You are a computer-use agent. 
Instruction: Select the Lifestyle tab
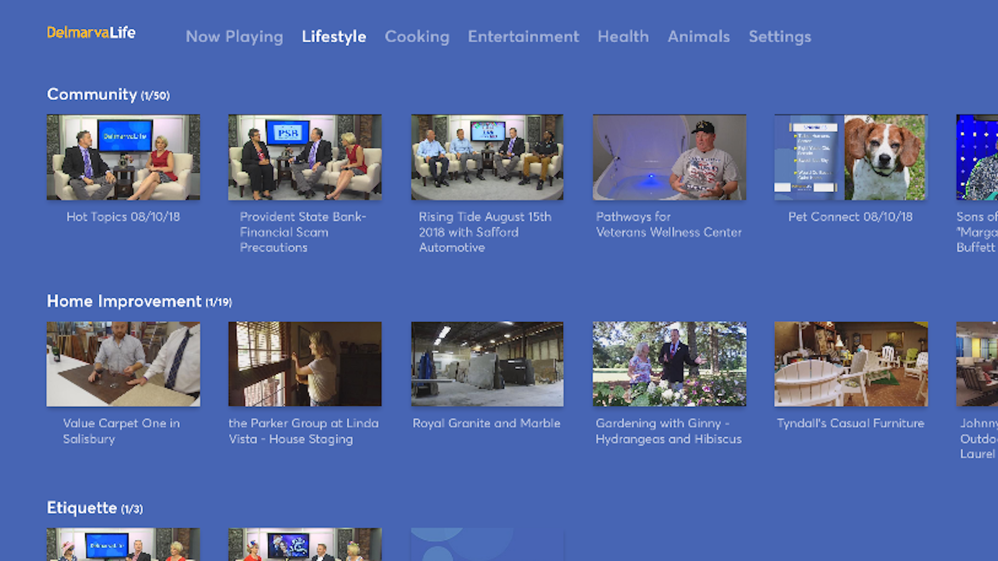coord(334,37)
